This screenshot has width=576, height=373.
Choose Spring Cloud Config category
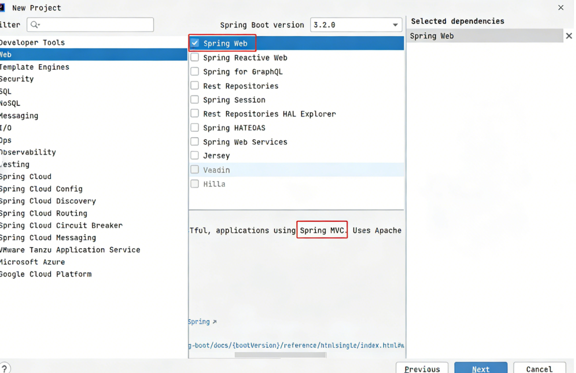tap(93, 188)
